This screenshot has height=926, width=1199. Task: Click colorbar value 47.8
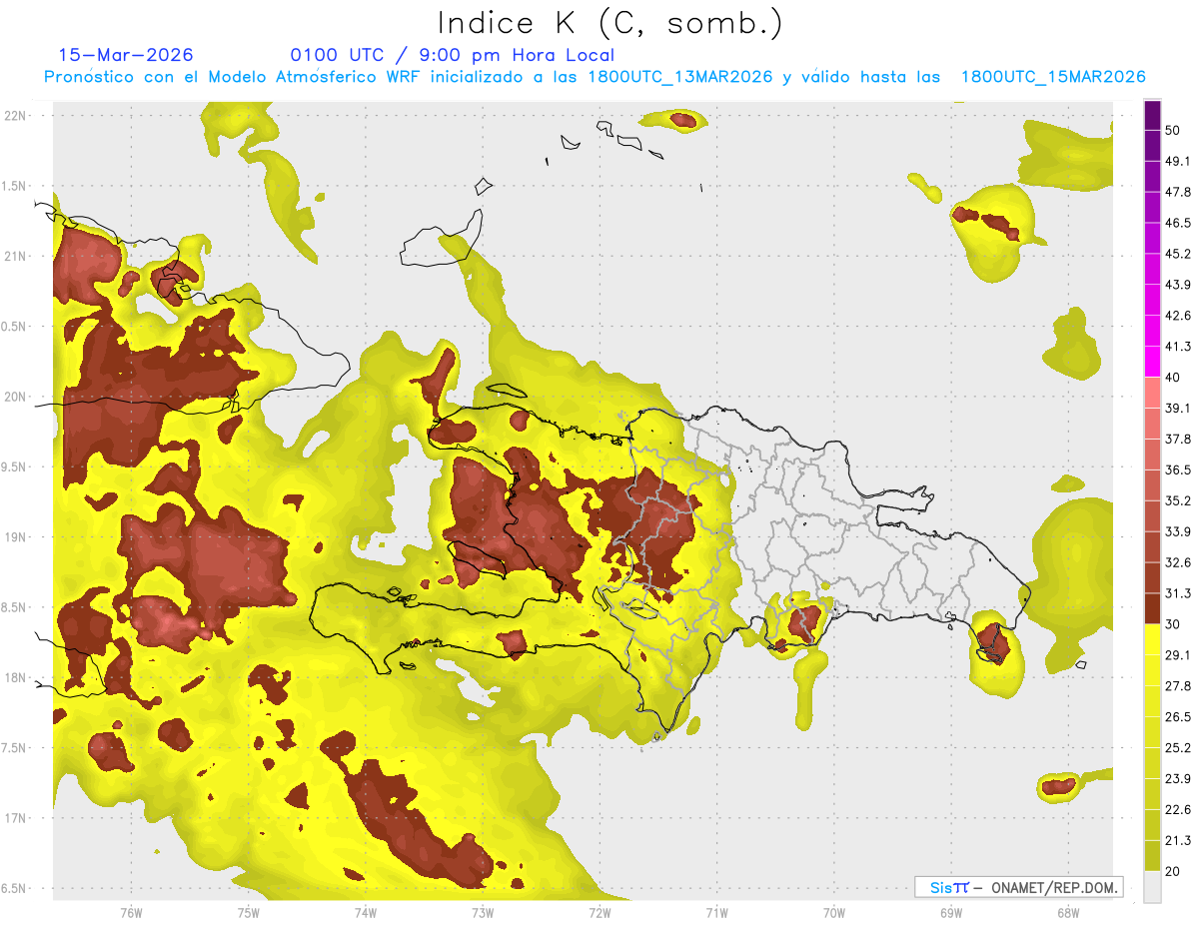tap(1178, 192)
